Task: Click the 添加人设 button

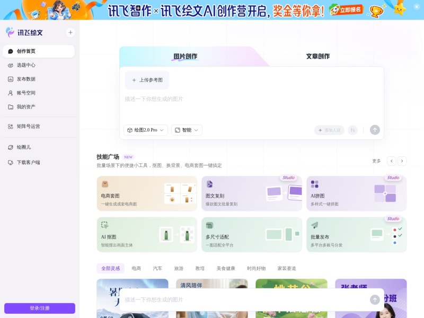Action: click(329, 130)
